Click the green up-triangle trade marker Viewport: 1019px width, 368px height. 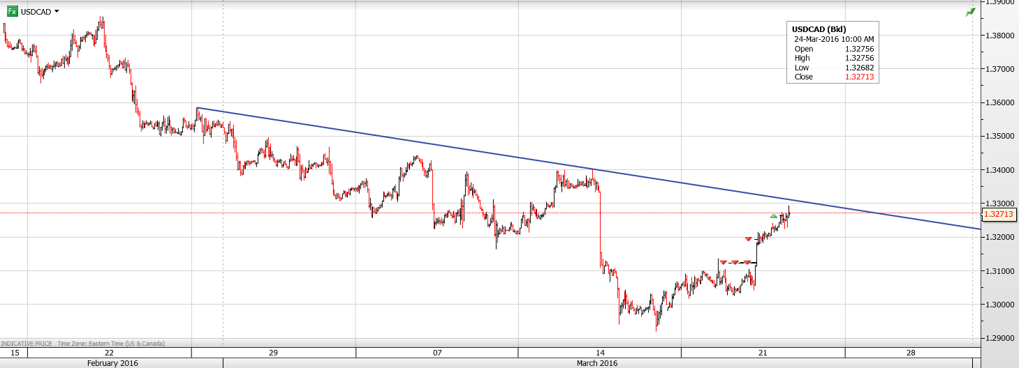point(773,216)
